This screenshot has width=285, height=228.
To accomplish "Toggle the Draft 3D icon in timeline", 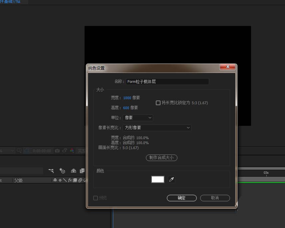I will [x=62, y=171].
